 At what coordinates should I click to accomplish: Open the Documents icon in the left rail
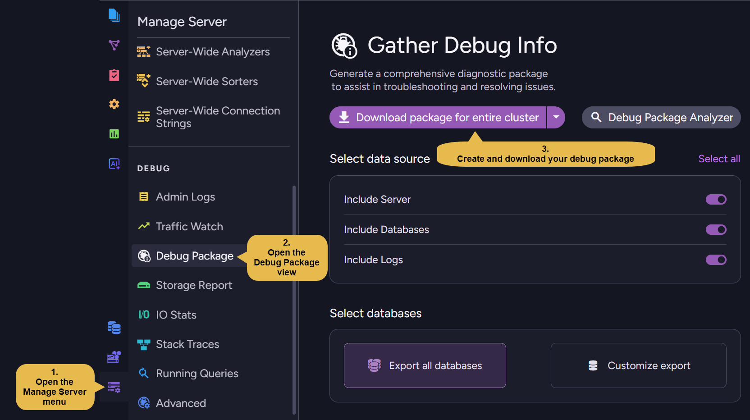coord(114,15)
